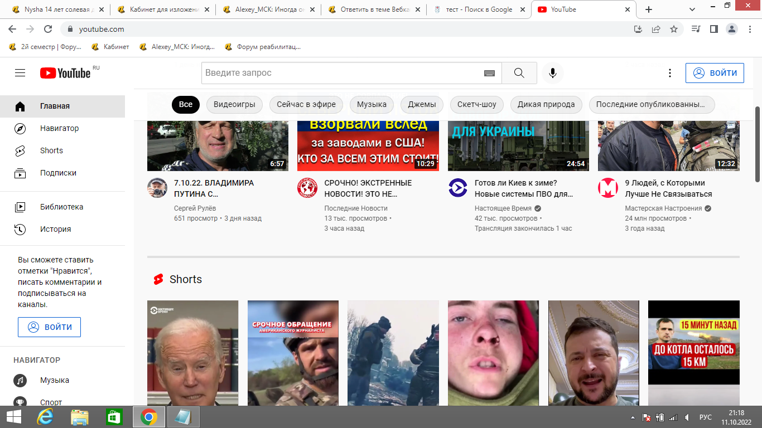Open video titled 7.10.22. ВЛАДИМИРА ПУТИНА
762x428 pixels.
click(214, 188)
